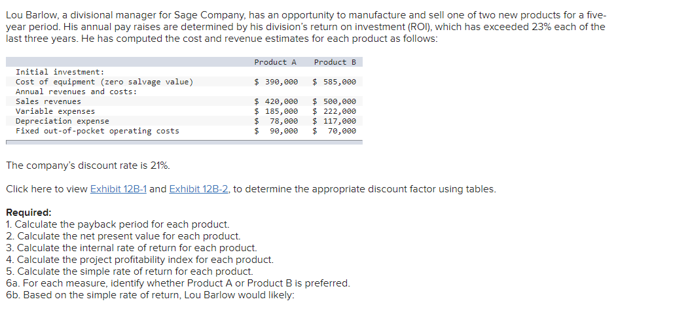Click the Product B column header
Image resolution: width=690 pixels, height=312 pixels.
(335, 62)
